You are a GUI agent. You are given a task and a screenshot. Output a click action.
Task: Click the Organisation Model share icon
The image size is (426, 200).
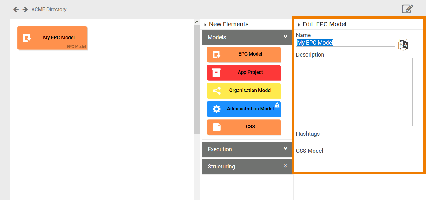[x=217, y=91]
